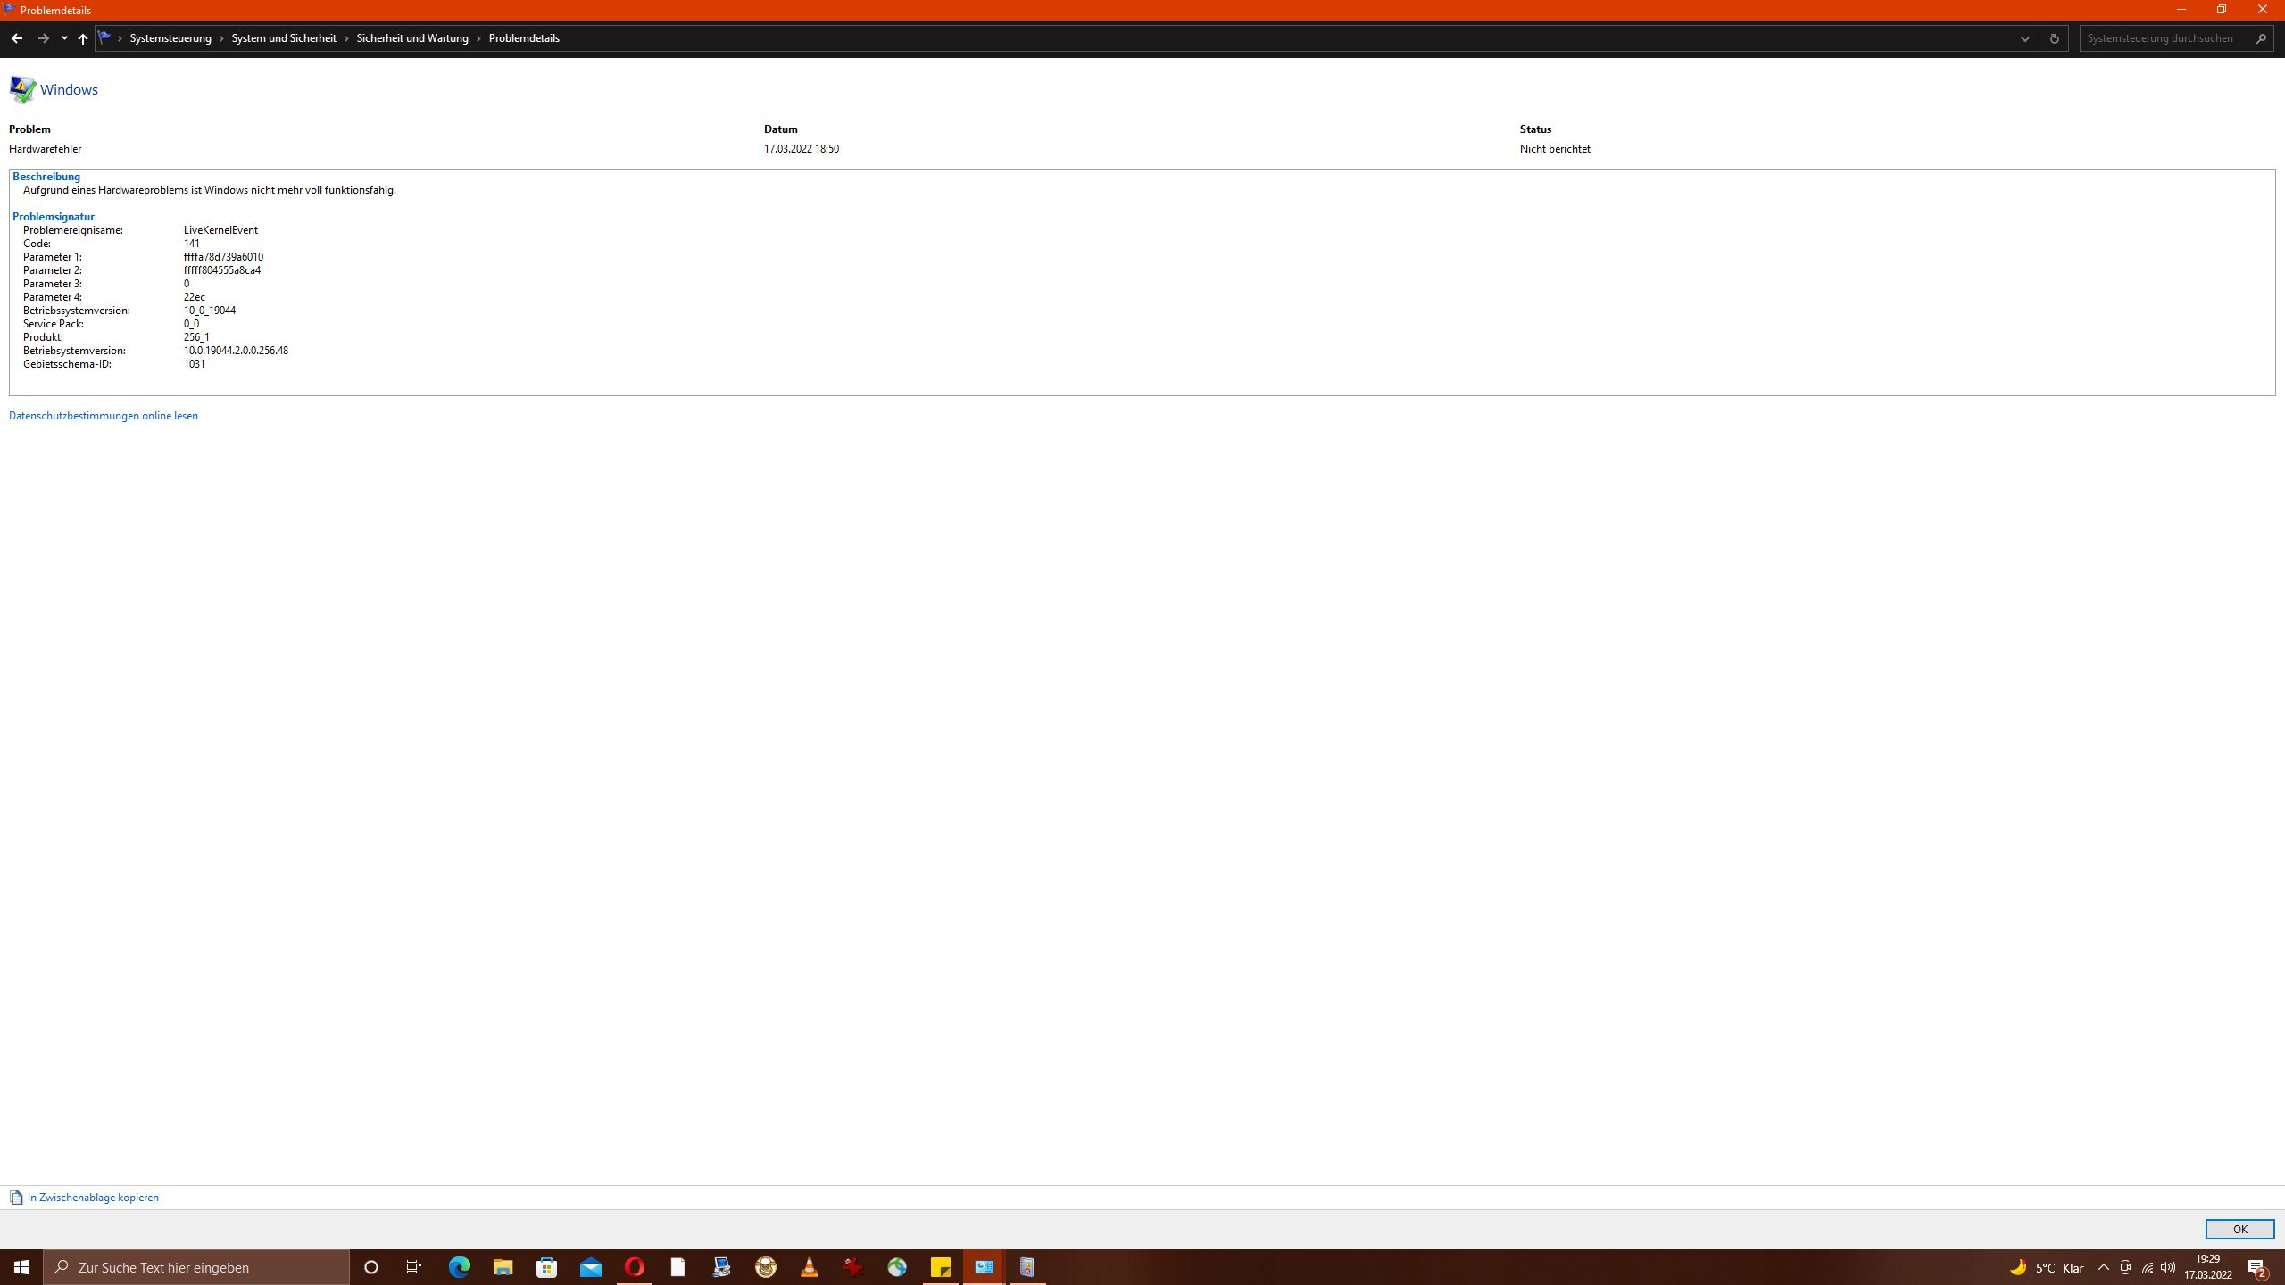The width and height of the screenshot is (2285, 1285).
Task: Click the back navigation arrow
Action: tap(16, 38)
